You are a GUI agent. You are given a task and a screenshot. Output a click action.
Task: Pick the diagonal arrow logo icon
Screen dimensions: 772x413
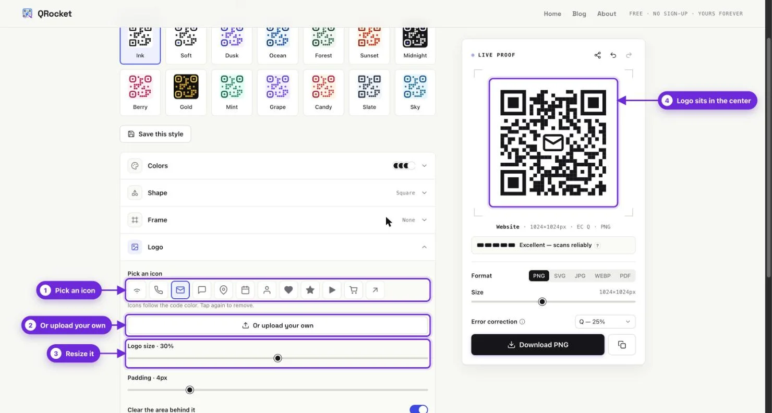tap(375, 290)
